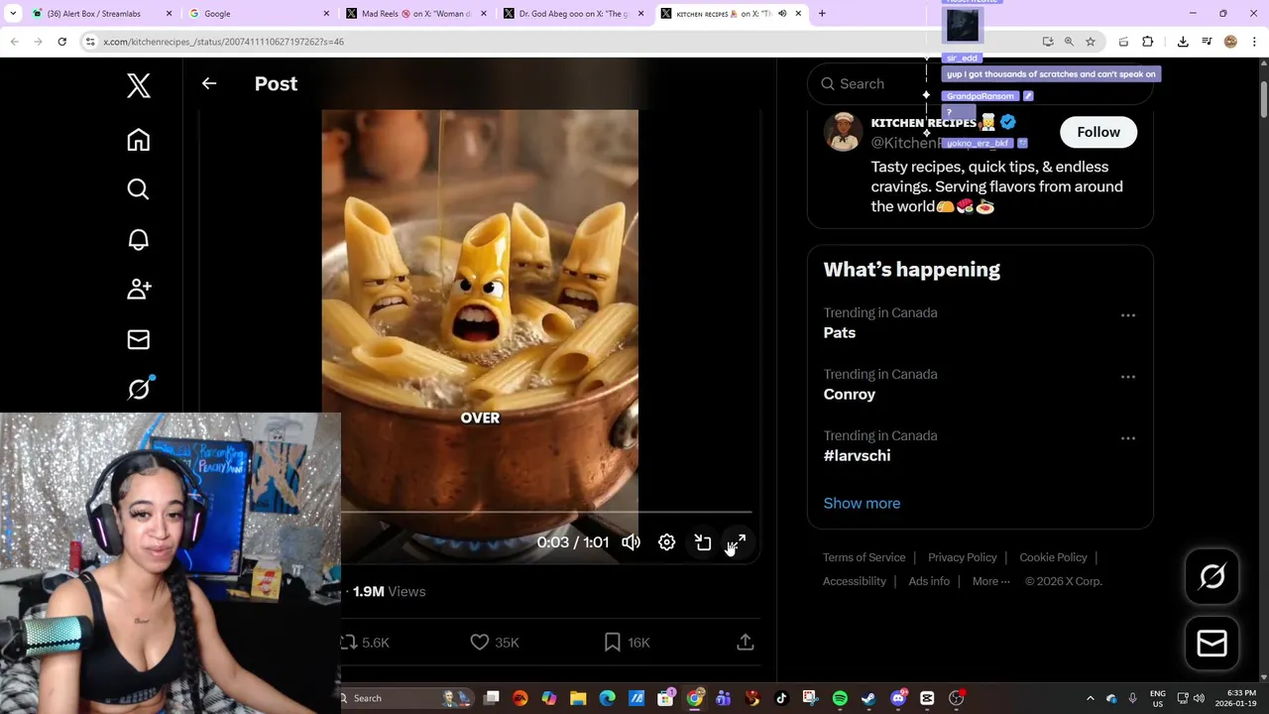
Task: View the 1.9M Views analytics
Action: 389,591
